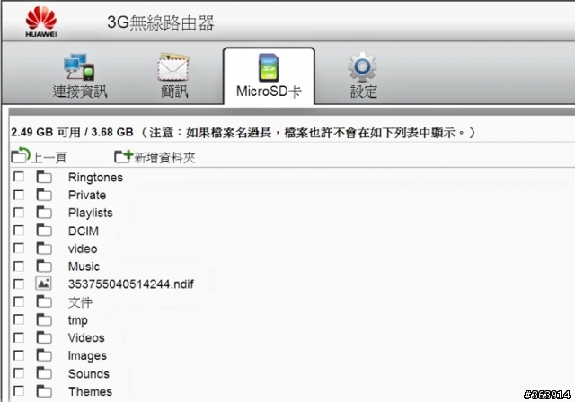This screenshot has height=402, width=575.
Task: Click the 上一頁 back folder icon
Action: tap(20, 155)
